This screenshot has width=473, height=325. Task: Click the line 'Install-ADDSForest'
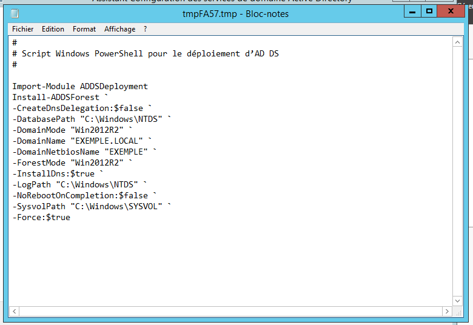[60, 97]
